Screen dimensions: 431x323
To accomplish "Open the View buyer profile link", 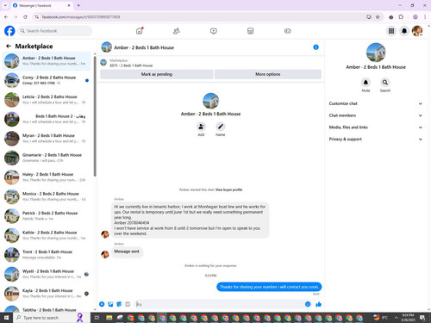I will coord(228,189).
